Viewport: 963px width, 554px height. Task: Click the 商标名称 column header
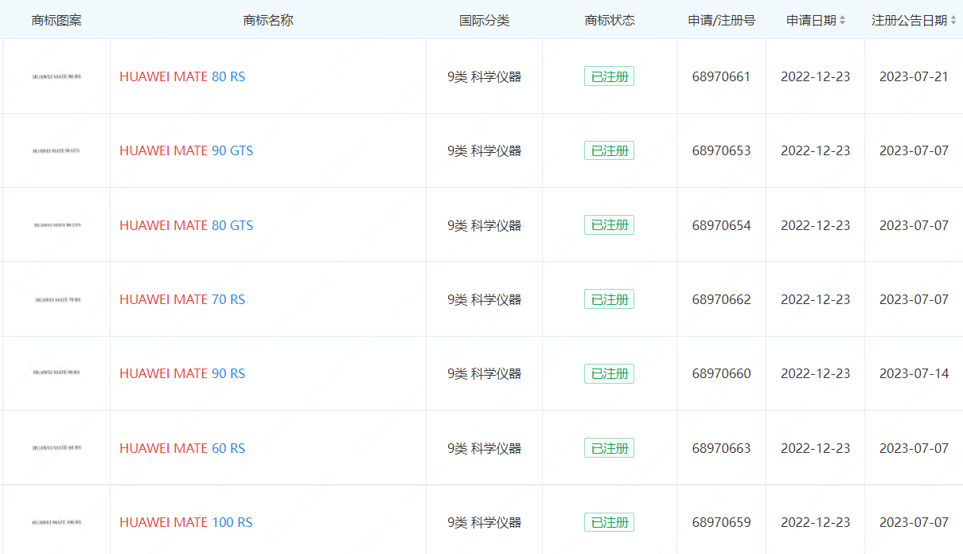point(268,21)
